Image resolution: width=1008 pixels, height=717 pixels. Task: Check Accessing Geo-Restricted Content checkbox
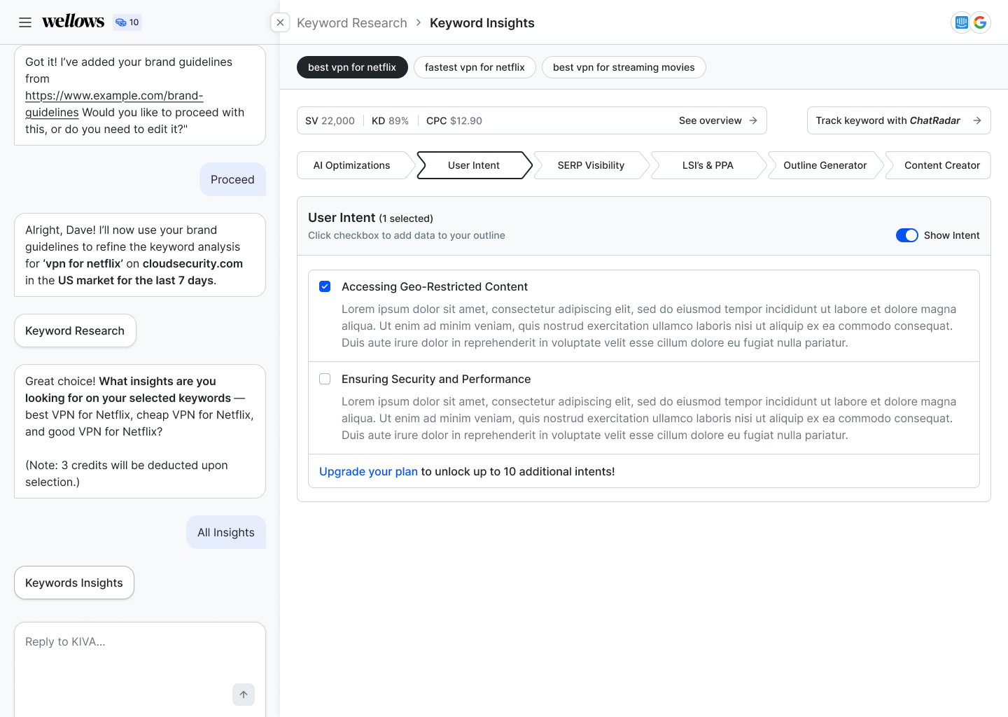click(x=325, y=286)
